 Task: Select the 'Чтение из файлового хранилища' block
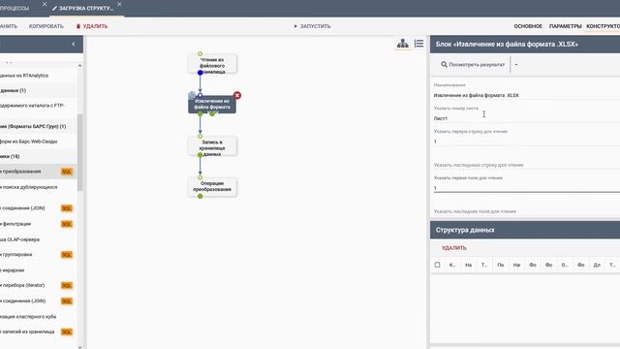[x=212, y=65]
